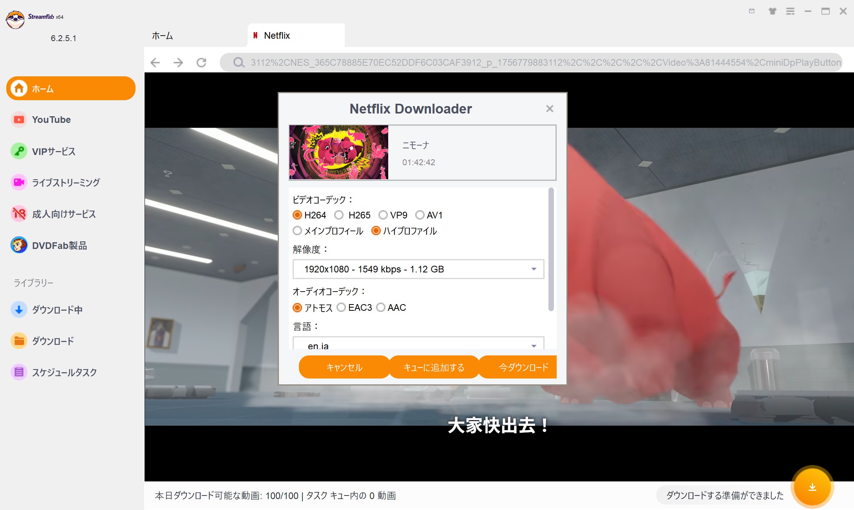Open the language dropdown showing en,ja
This screenshot has height=510, width=854.
point(418,344)
